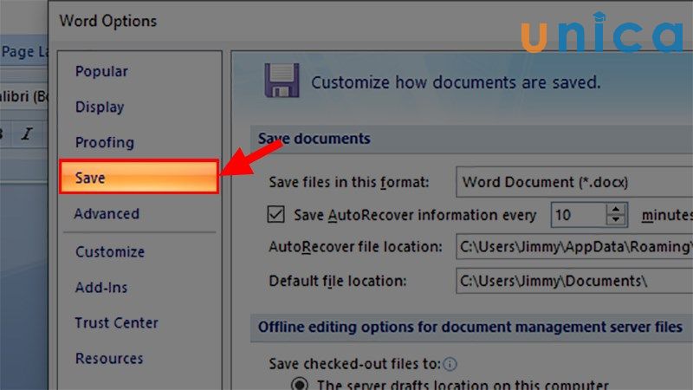Click 'Customize how documents are saved.' text

[x=456, y=82]
